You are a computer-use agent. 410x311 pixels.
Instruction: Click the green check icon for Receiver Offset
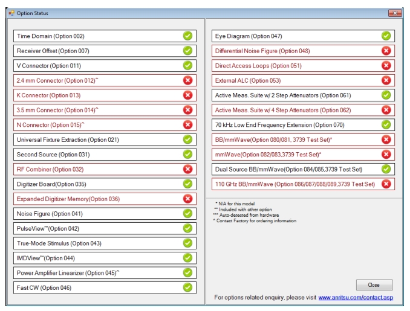(187, 51)
